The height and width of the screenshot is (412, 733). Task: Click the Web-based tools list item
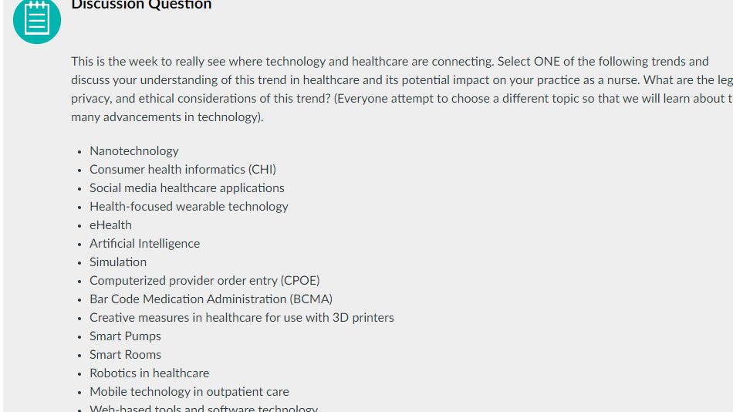tap(203, 408)
